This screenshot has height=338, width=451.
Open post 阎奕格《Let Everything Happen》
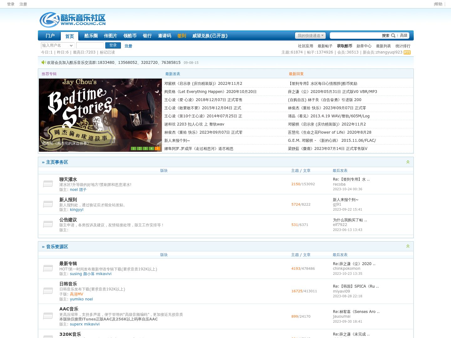210,92
